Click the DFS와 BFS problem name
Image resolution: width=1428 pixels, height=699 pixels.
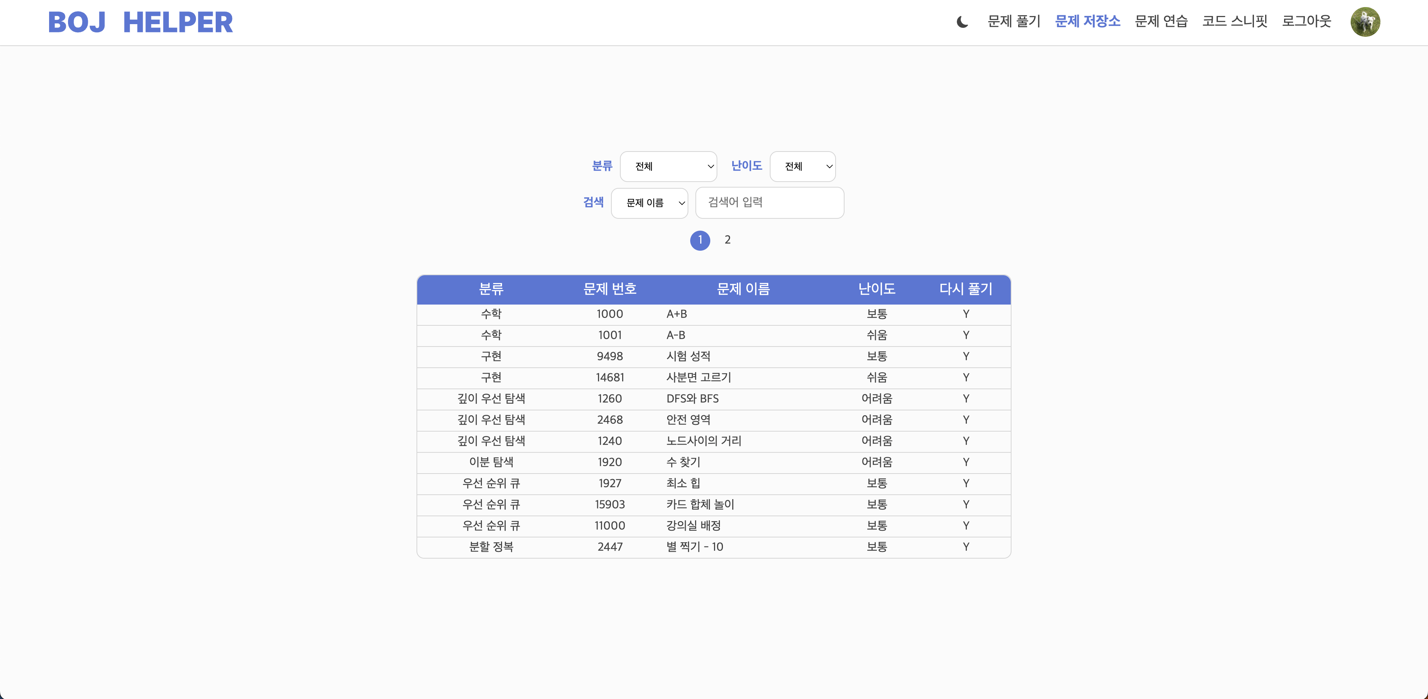point(692,399)
